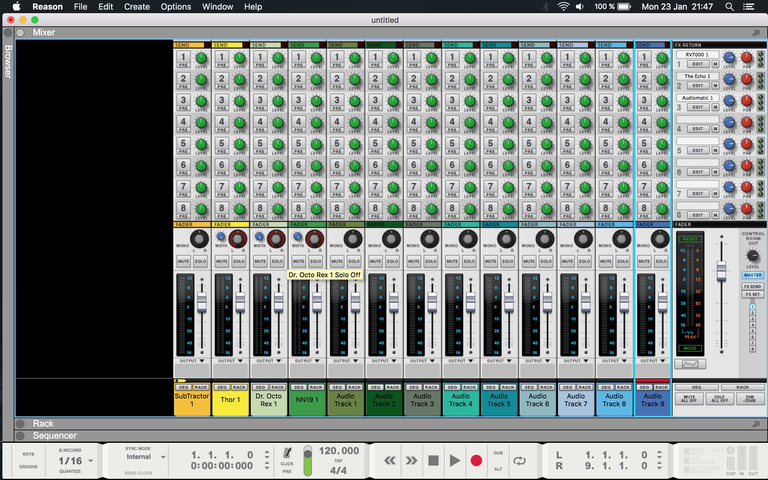Click the green click level slider
768x480 pixels.
click(307, 460)
